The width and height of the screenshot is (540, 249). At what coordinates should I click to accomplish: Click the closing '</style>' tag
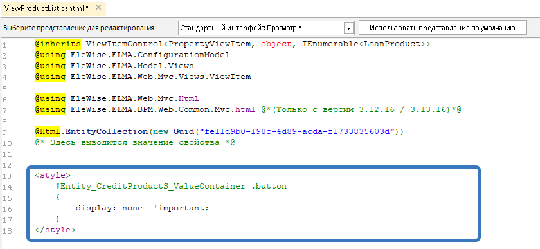(55, 230)
